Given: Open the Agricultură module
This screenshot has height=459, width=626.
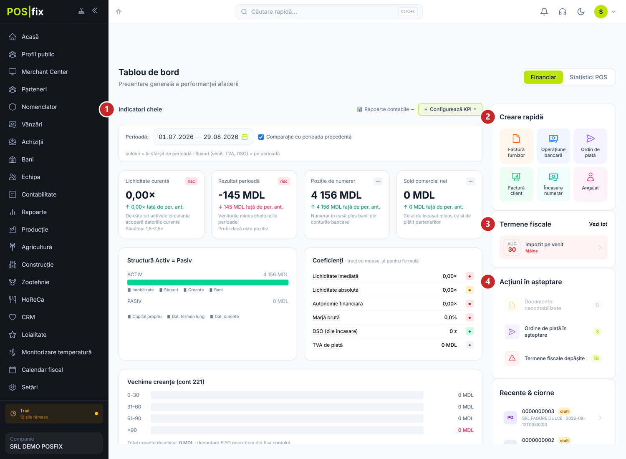Looking at the screenshot, I should (x=54, y=247).
